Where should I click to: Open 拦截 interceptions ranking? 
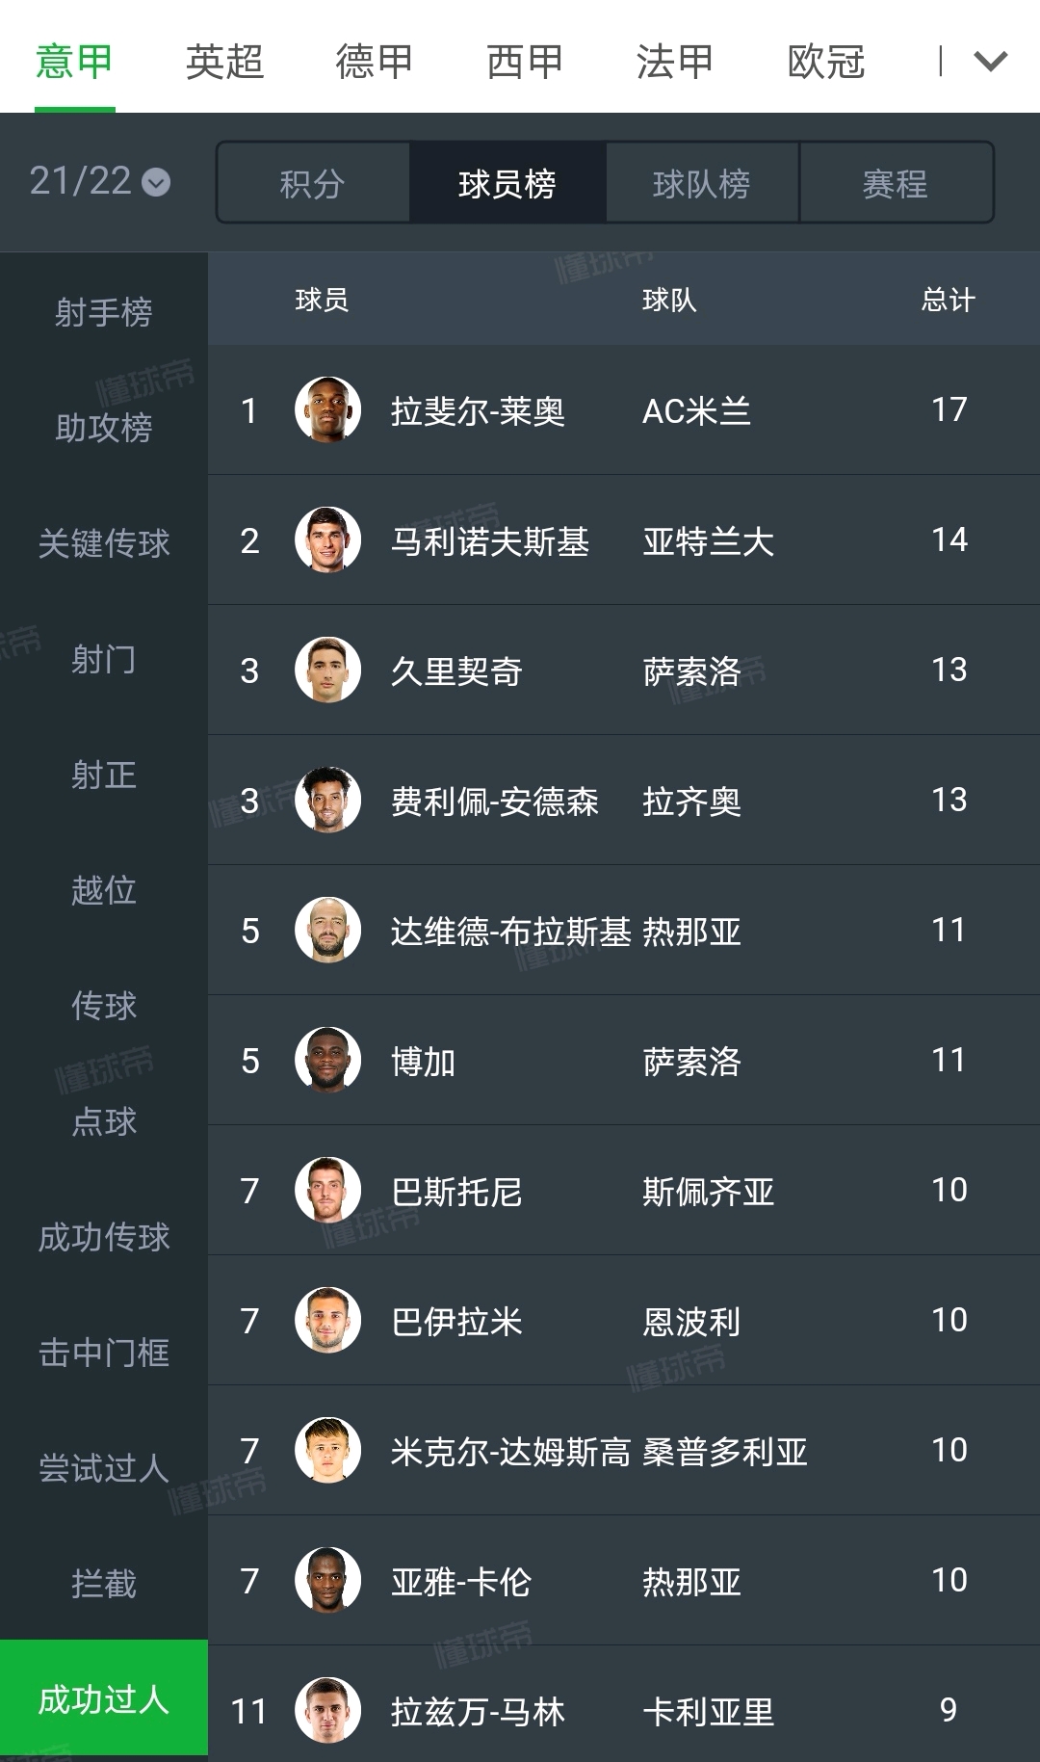click(x=104, y=1584)
